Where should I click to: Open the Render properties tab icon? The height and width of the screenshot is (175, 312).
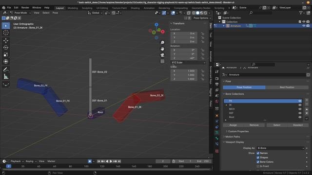[217, 79]
